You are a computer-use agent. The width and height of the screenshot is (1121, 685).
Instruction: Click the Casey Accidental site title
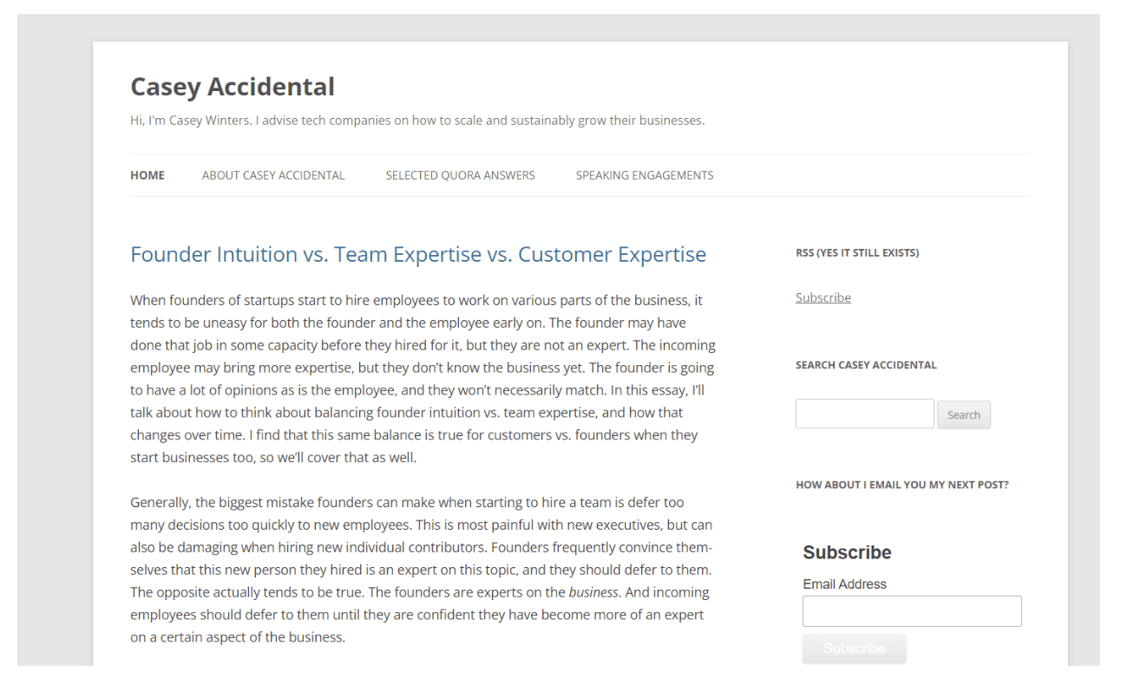coord(232,87)
